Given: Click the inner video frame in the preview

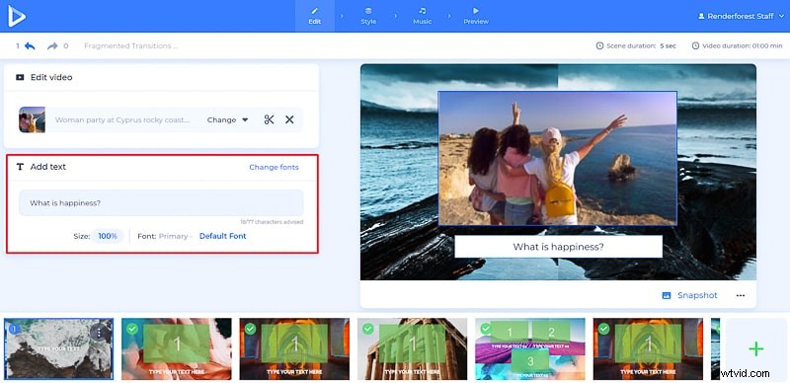Looking at the screenshot, I should pos(558,158).
